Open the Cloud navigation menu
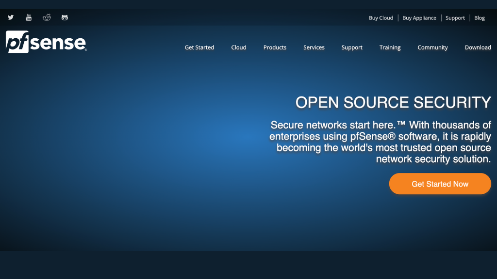The height and width of the screenshot is (279, 497). [239, 47]
